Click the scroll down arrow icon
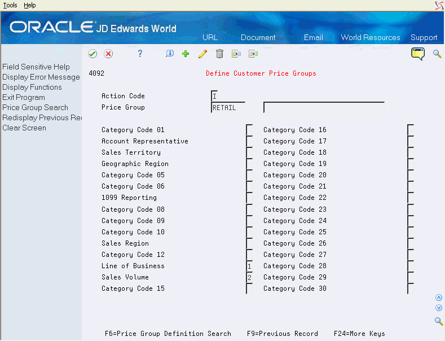The image size is (445, 341). point(439,308)
